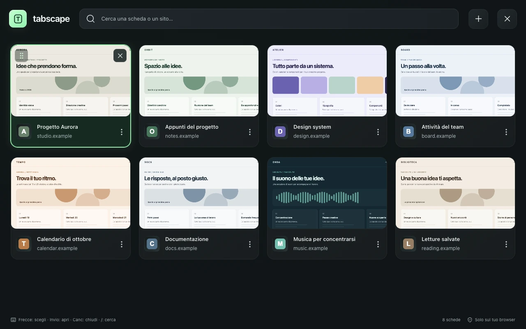Open the Design system options menu

pos(378,132)
